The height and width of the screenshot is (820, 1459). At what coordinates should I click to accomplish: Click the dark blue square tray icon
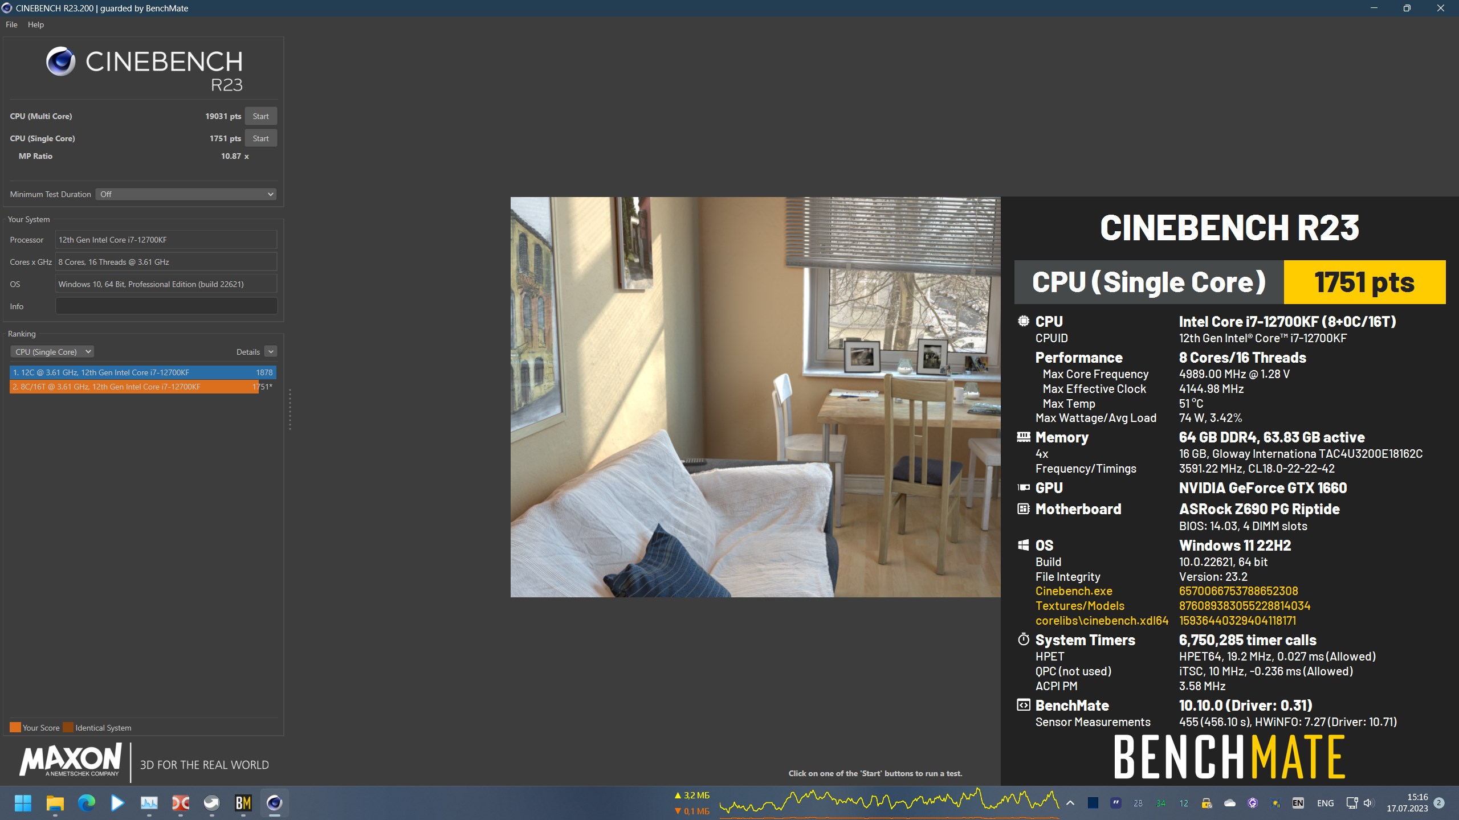click(1093, 803)
